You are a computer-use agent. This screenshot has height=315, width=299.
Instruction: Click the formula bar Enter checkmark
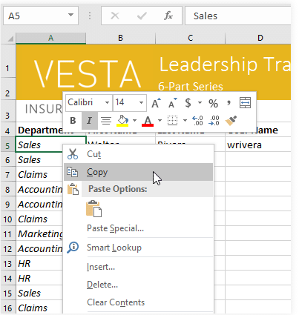point(142,16)
